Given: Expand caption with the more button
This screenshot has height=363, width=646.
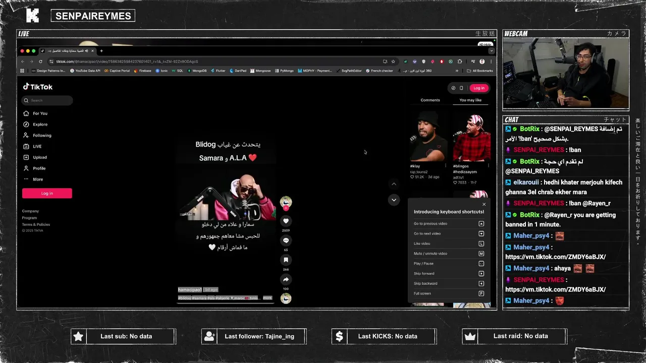Looking at the screenshot, I should pos(267,298).
